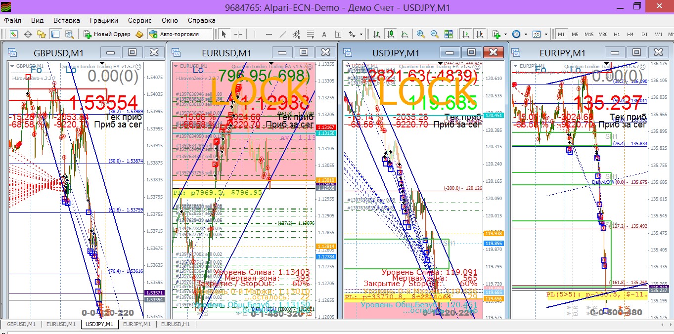Switch chart to candlestick mode

[391, 34]
